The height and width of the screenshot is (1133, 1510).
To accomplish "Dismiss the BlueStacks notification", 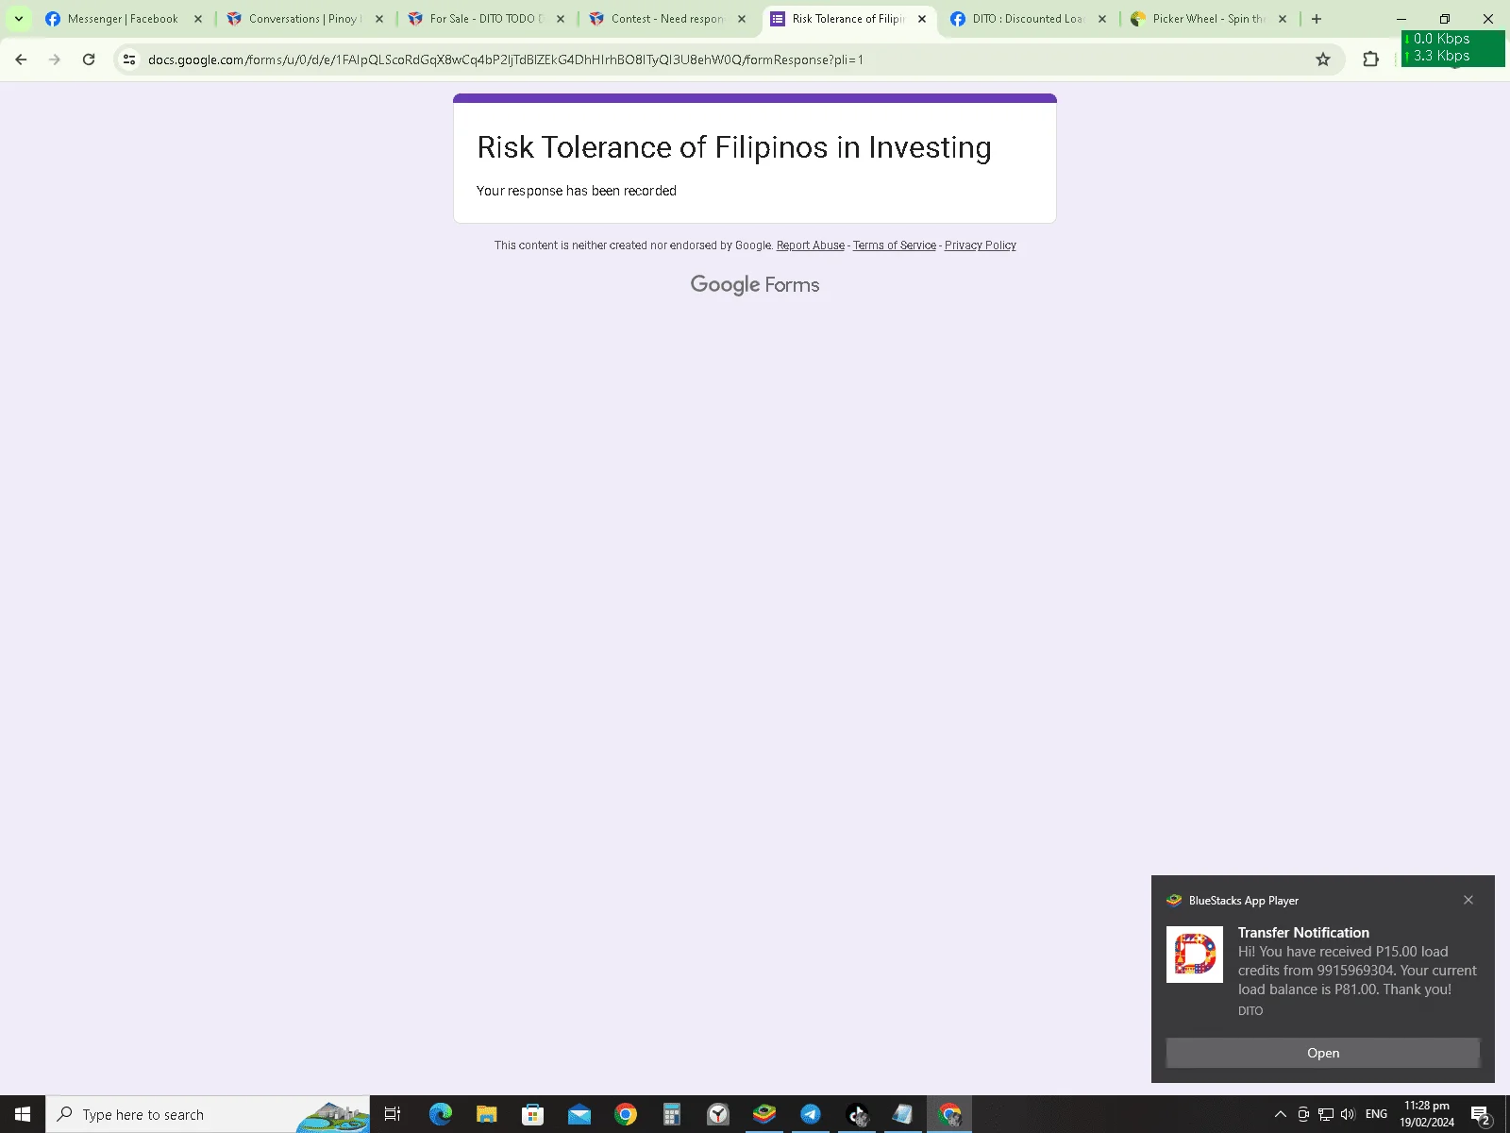I will [x=1468, y=900].
